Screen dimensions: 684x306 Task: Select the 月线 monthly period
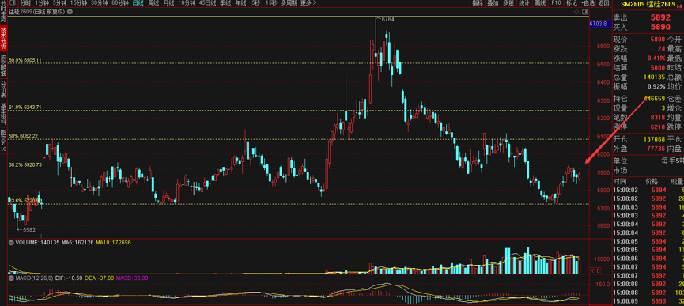coord(168,2)
